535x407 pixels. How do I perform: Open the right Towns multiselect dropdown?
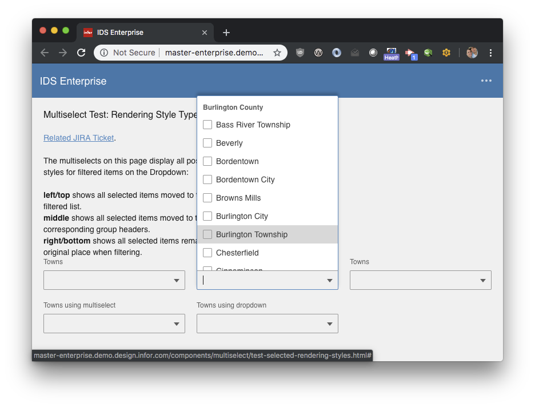420,280
